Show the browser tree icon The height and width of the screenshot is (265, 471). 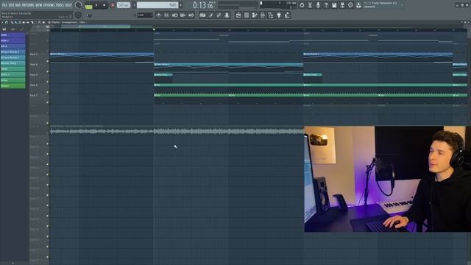click(x=271, y=15)
